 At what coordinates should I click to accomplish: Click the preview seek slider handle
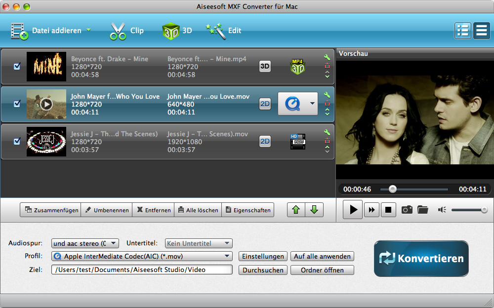click(393, 189)
